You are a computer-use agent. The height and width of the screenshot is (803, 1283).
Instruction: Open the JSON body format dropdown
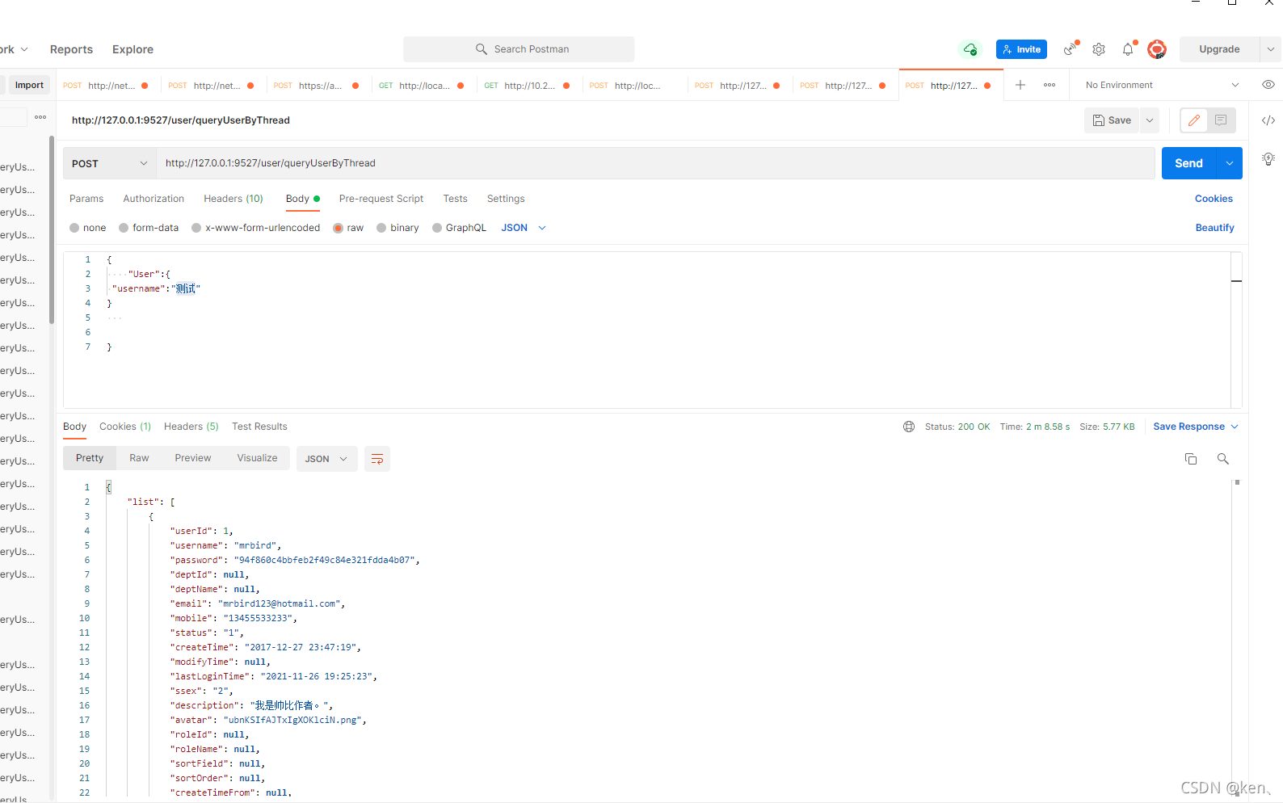pos(524,228)
